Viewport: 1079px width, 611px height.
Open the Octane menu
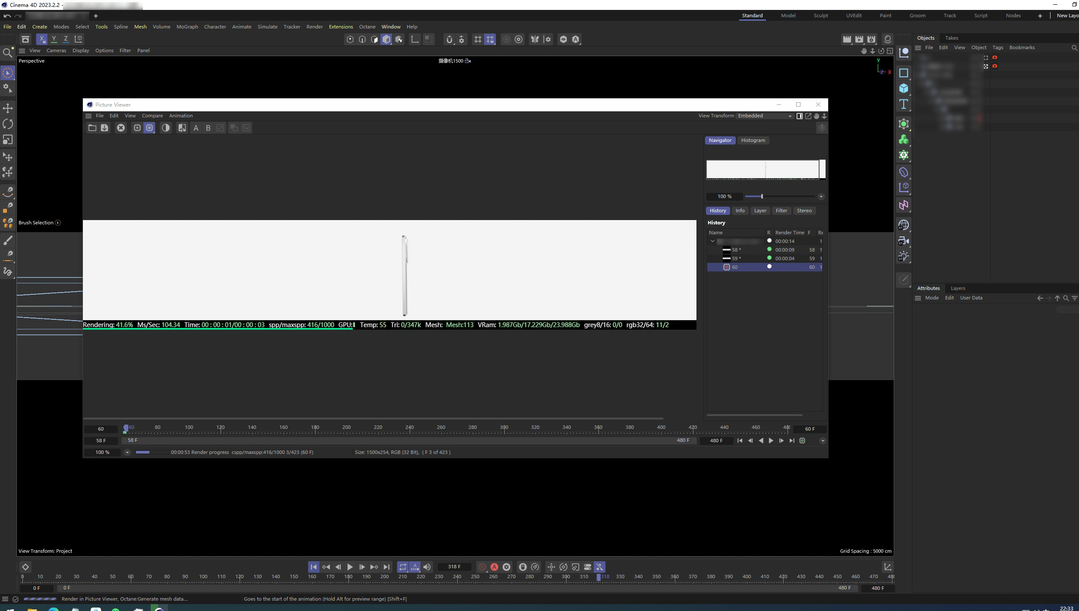tap(367, 27)
